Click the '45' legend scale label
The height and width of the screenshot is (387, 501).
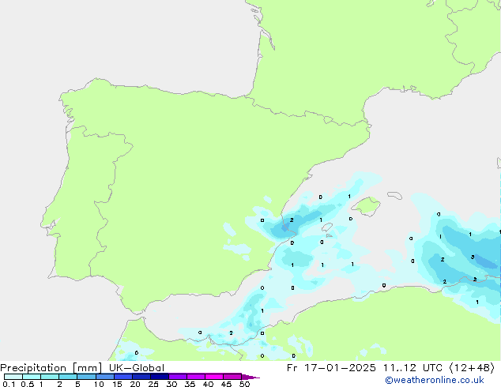click(x=226, y=384)
